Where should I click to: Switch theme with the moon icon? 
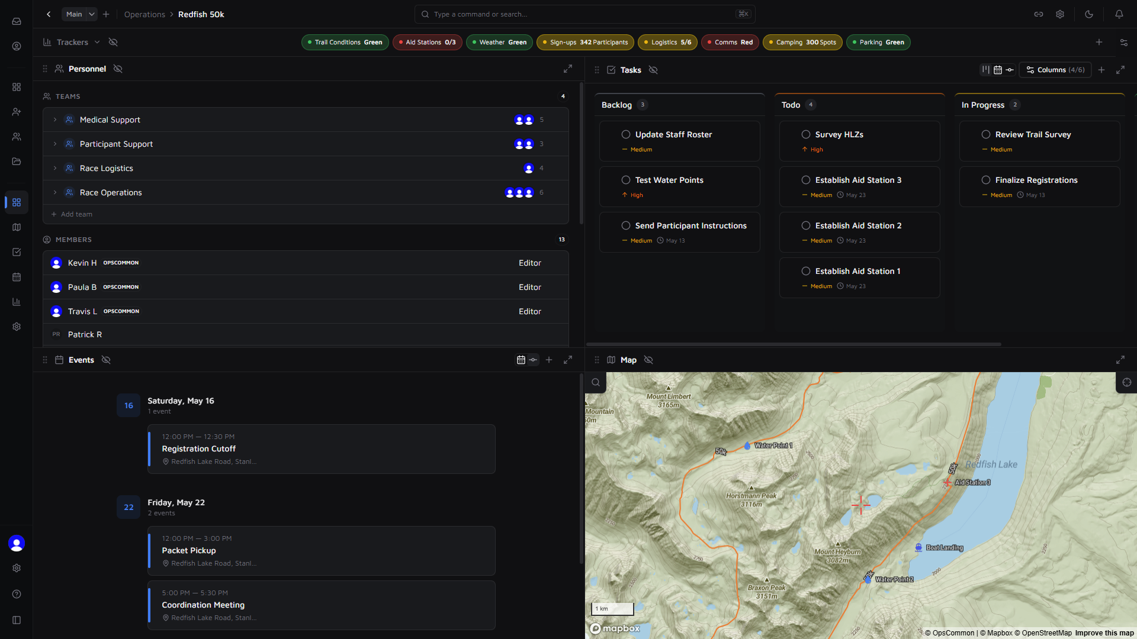coord(1089,14)
